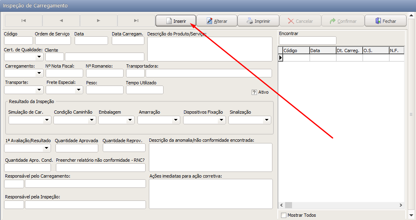Focus the Peso field
Screen dimensions: 416x220
[x=105, y=90]
